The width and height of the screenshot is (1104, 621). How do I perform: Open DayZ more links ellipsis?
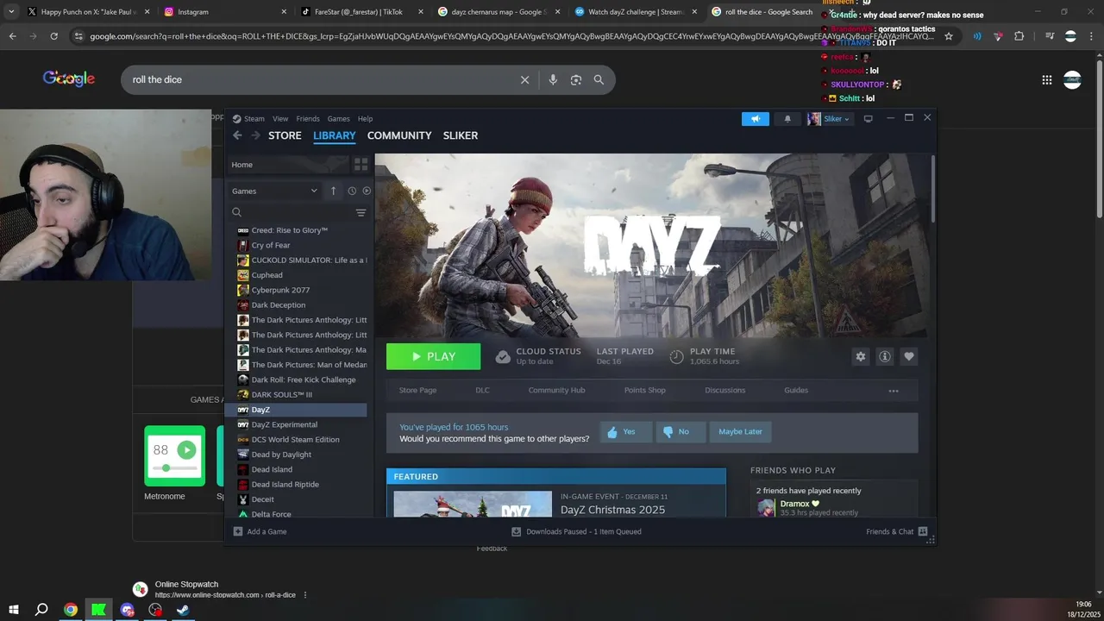point(894,391)
